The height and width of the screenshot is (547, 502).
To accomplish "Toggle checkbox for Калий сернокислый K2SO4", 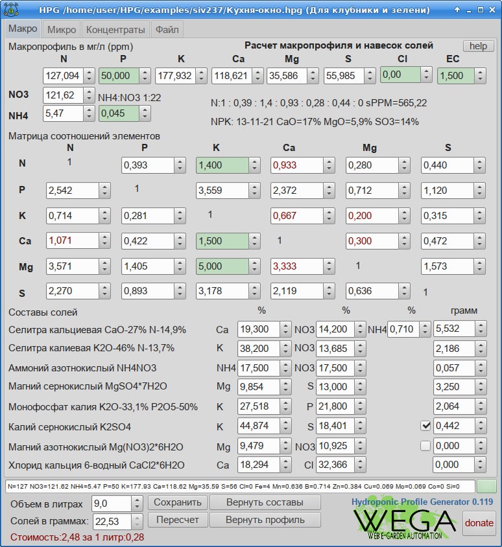I will (425, 426).
